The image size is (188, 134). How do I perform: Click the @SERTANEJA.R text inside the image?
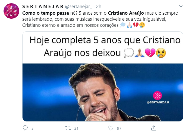coord(158,102)
